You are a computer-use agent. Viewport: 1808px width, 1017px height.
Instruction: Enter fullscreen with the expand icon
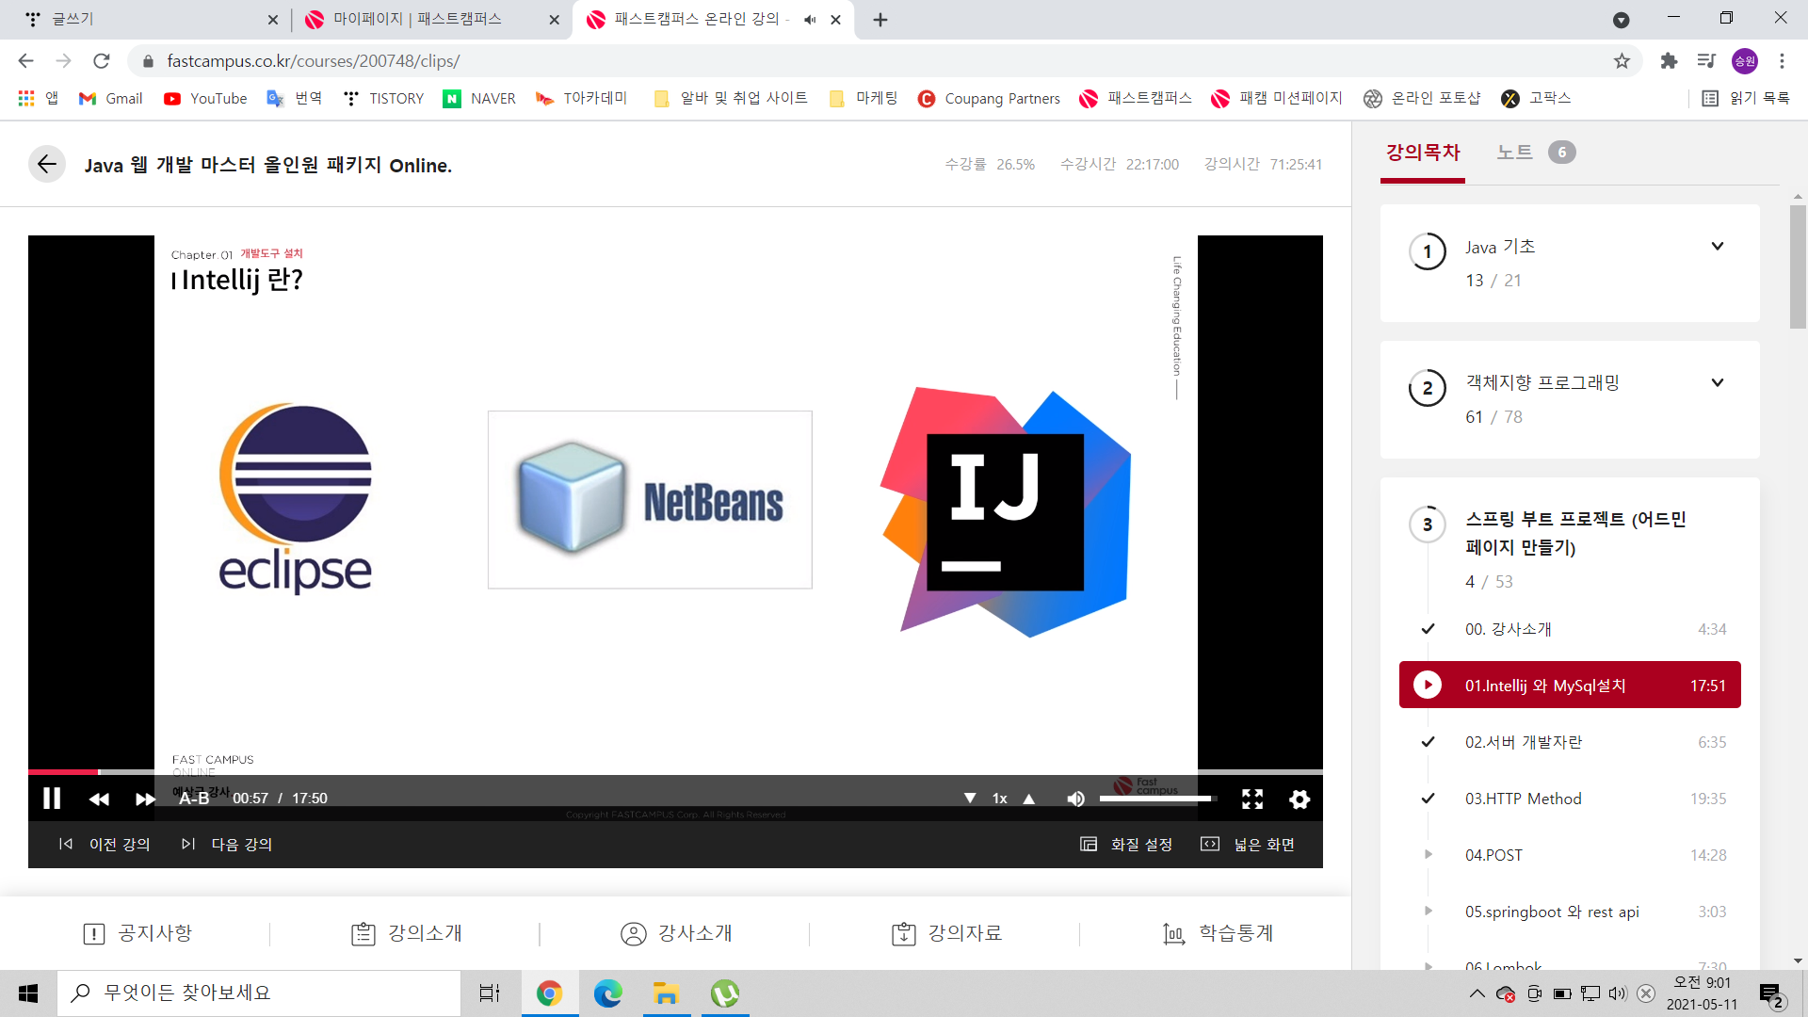click(x=1251, y=799)
